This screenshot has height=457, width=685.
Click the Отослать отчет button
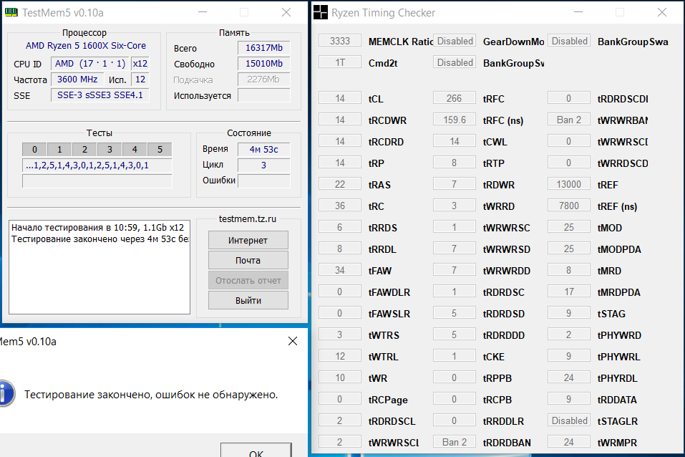click(248, 280)
